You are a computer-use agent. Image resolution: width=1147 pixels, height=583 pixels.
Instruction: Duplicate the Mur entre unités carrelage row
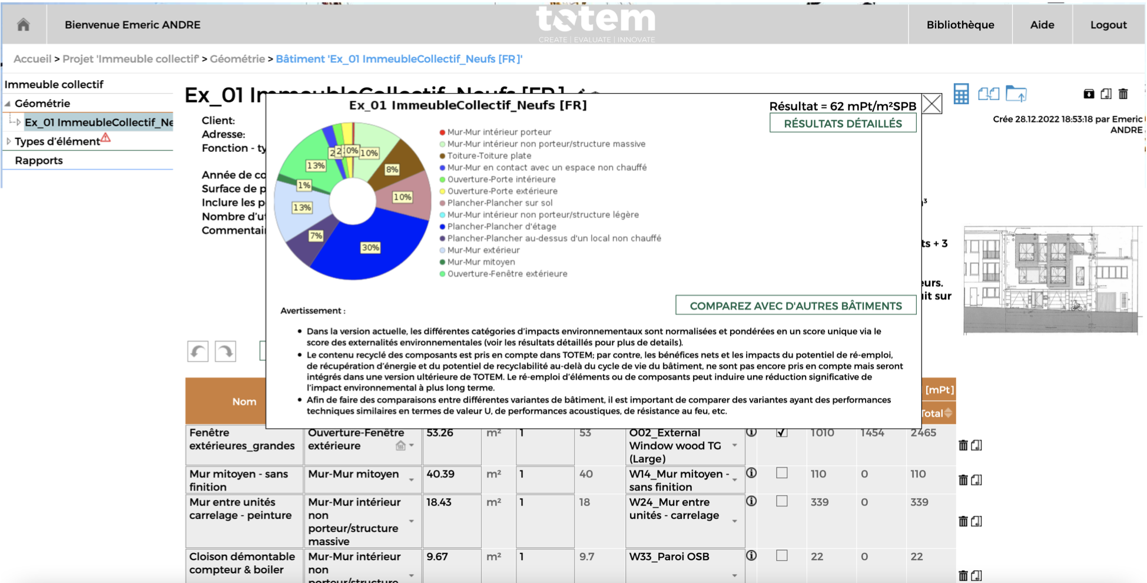click(977, 521)
